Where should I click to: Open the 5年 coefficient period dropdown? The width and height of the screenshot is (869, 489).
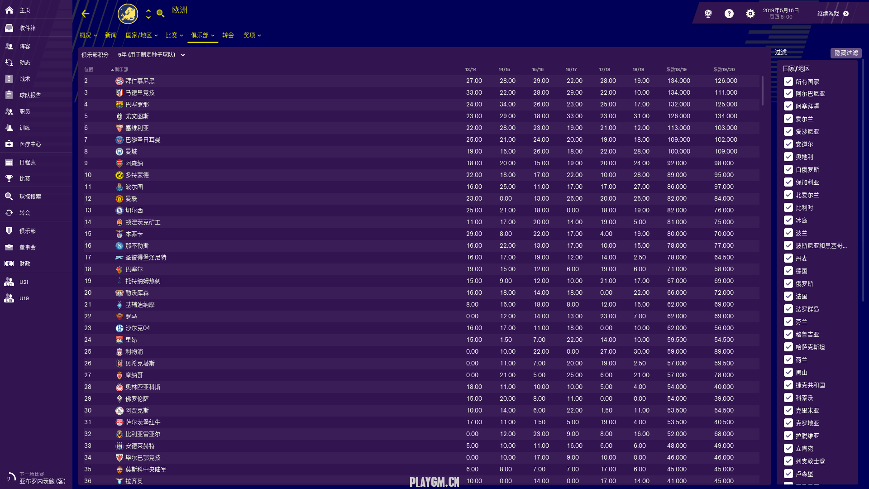point(151,55)
